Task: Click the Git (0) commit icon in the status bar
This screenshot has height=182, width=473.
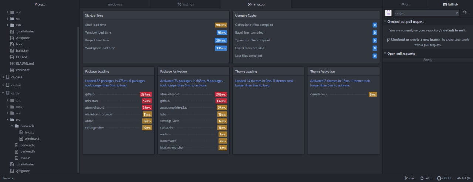Action: pyautogui.click(x=459, y=178)
